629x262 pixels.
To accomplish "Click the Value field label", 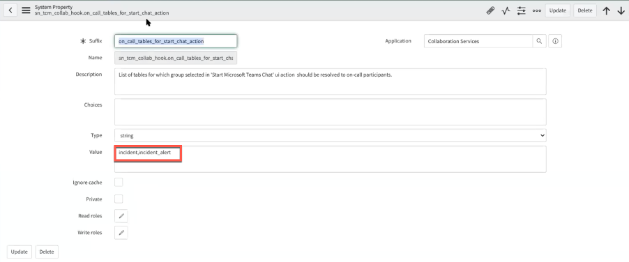I will pos(96,152).
